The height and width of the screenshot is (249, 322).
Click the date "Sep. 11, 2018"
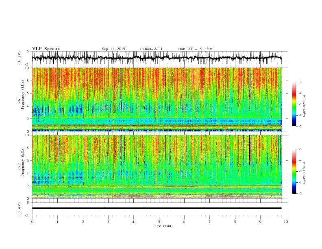click(113, 49)
